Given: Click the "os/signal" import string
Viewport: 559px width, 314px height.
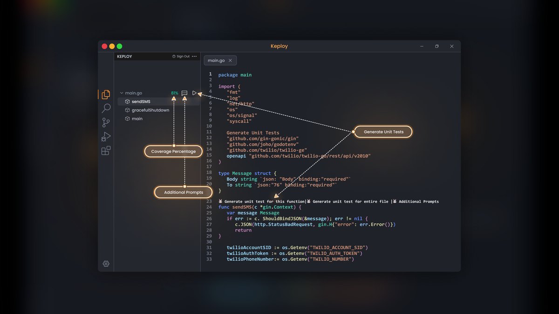Looking at the screenshot, I should 242,115.
